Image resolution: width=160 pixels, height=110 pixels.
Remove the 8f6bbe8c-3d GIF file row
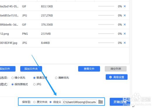(125, 25)
